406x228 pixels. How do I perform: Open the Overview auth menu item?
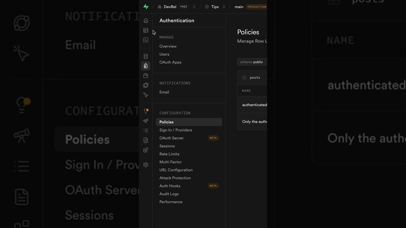tap(168, 46)
